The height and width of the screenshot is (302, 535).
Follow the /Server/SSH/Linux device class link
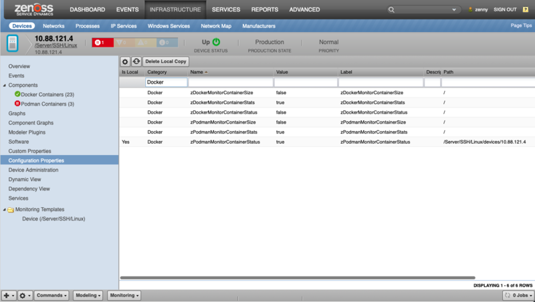[56, 45]
